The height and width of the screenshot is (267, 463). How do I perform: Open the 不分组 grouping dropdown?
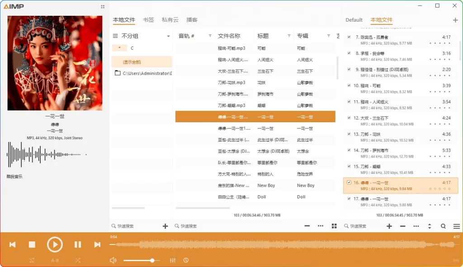coord(168,37)
